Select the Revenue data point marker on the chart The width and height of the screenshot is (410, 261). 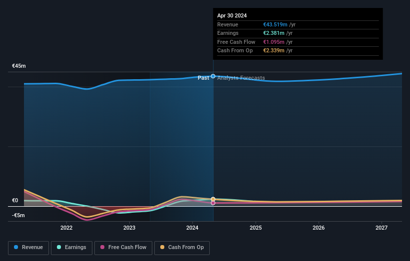tap(213, 76)
